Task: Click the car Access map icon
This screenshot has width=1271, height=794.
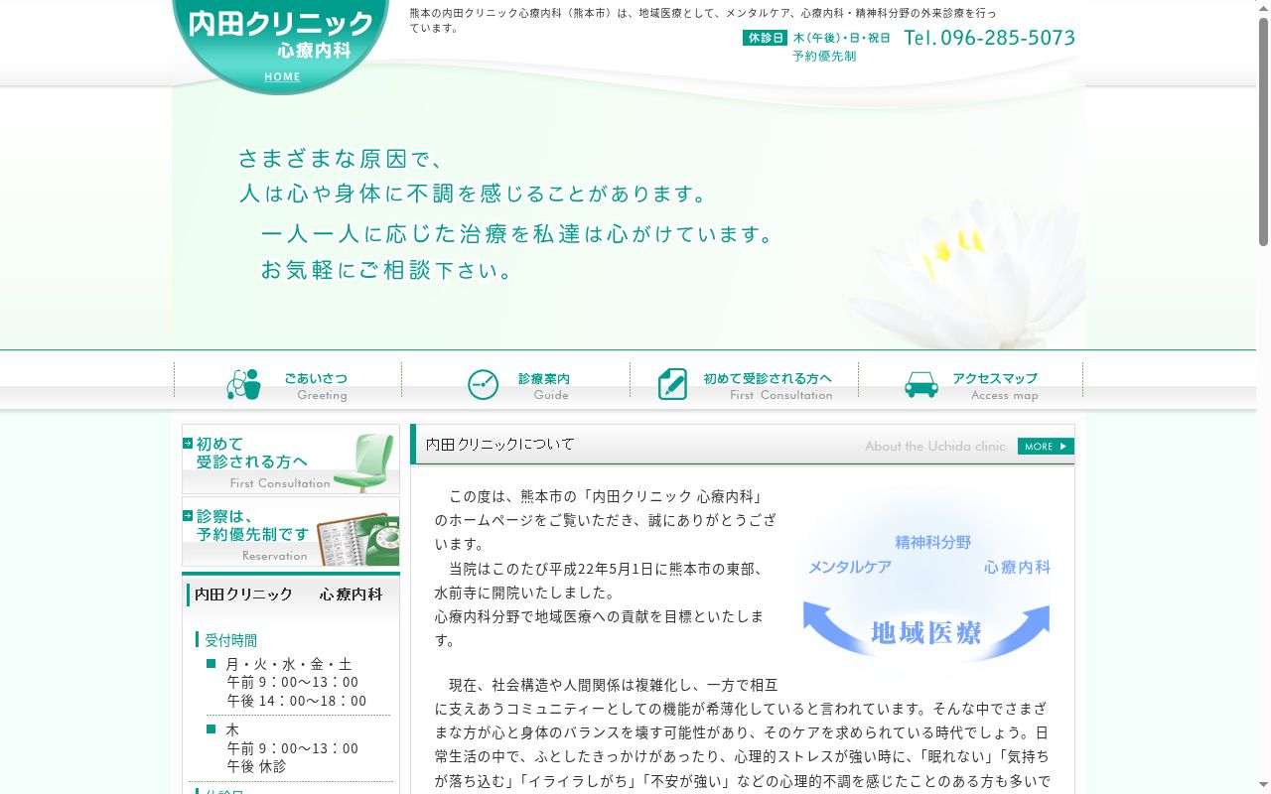Action: pos(921,384)
